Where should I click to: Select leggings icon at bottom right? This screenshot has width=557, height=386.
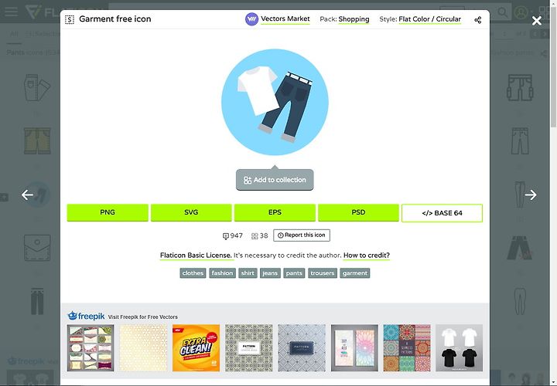click(520, 302)
